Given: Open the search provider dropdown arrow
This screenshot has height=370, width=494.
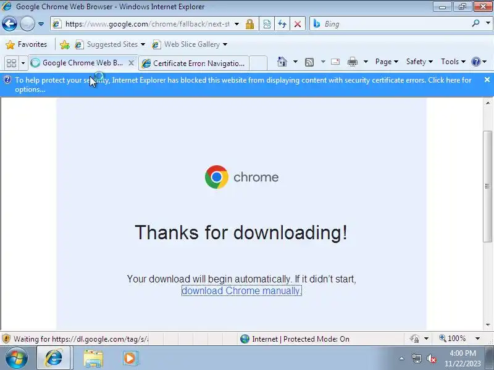Looking at the screenshot, I should tap(488, 23).
